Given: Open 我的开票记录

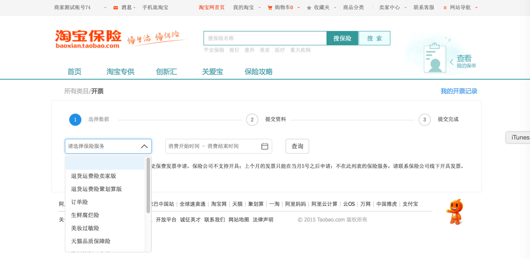Looking at the screenshot, I should (x=459, y=91).
